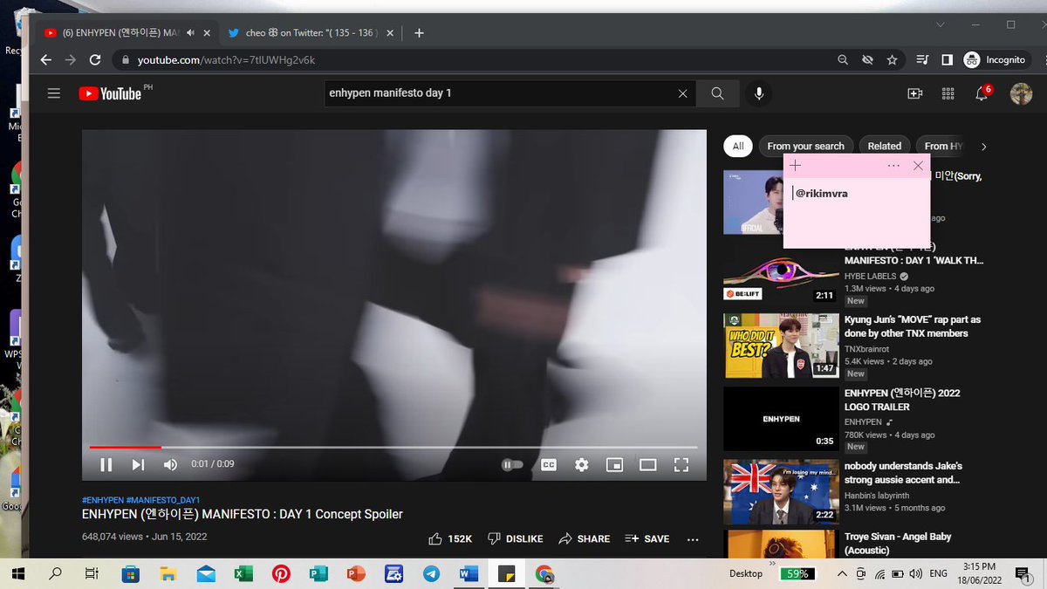
Task: Skip to the next video
Action: (x=138, y=465)
